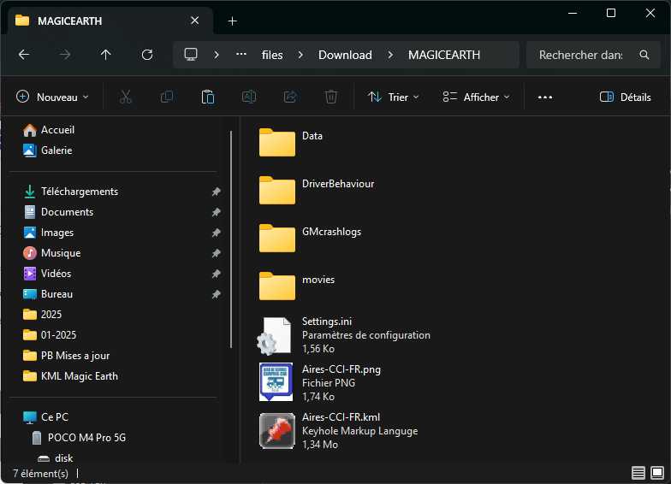Expand the Trier sort dropdown
This screenshot has height=484, width=671.
394,97
